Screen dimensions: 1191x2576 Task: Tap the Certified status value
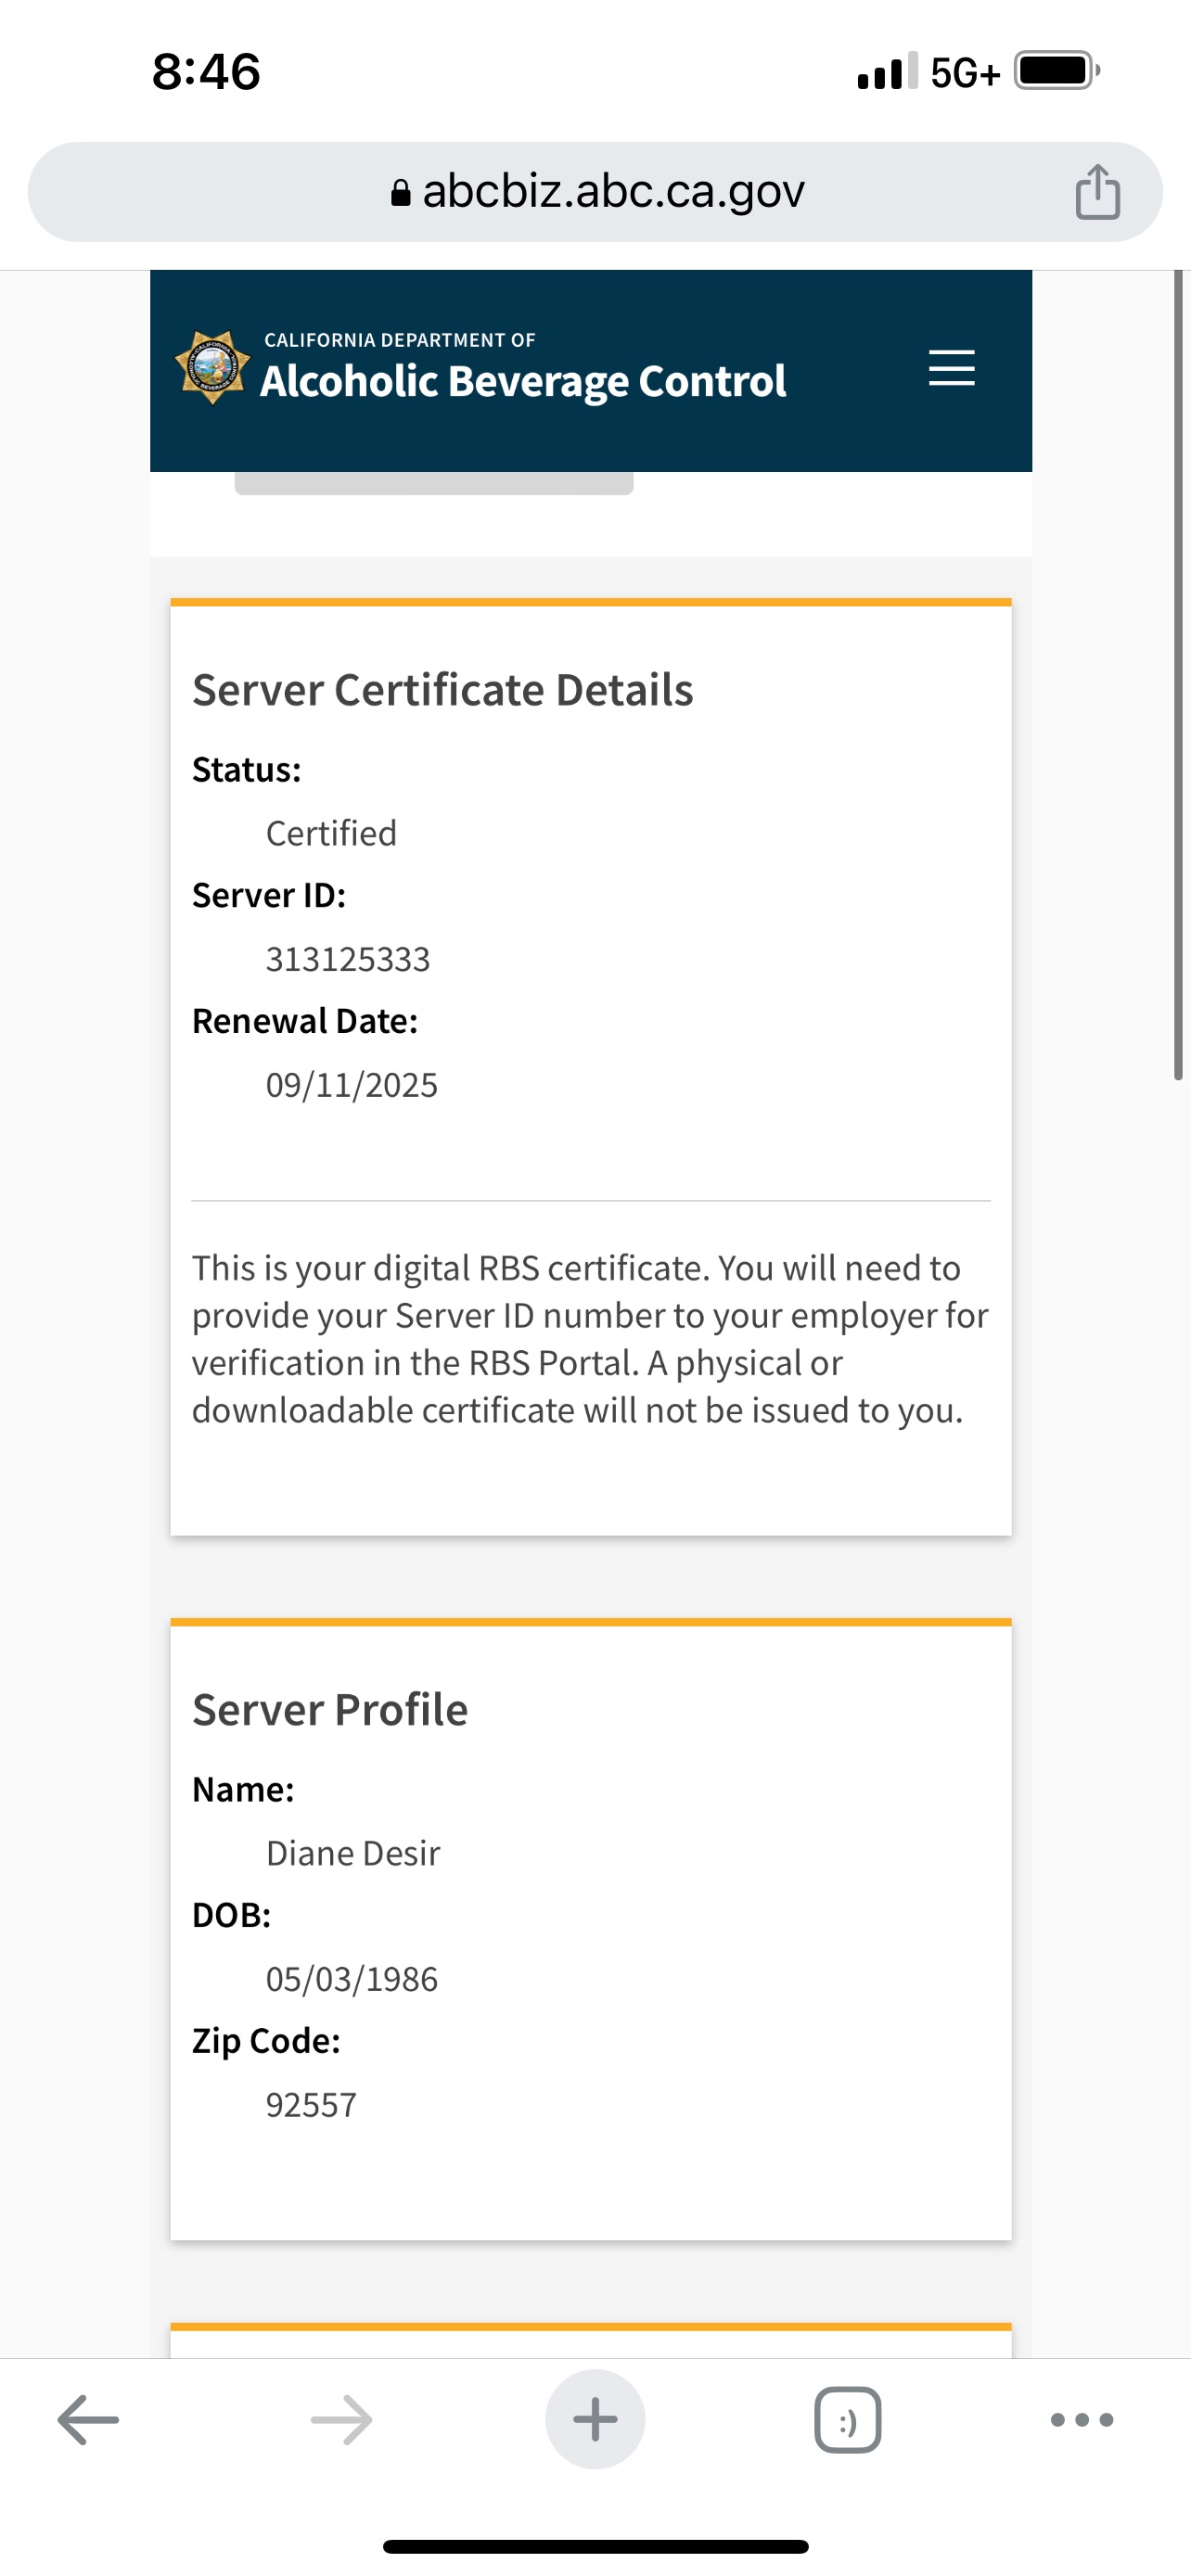point(331,833)
